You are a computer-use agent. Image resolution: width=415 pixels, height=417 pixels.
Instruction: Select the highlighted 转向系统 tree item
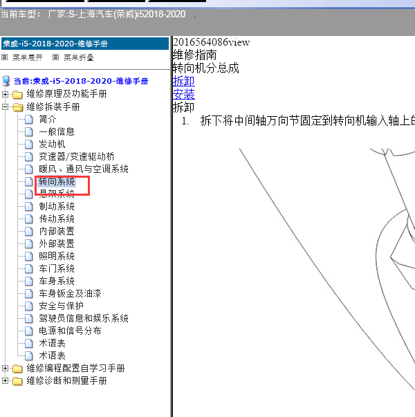click(x=57, y=182)
